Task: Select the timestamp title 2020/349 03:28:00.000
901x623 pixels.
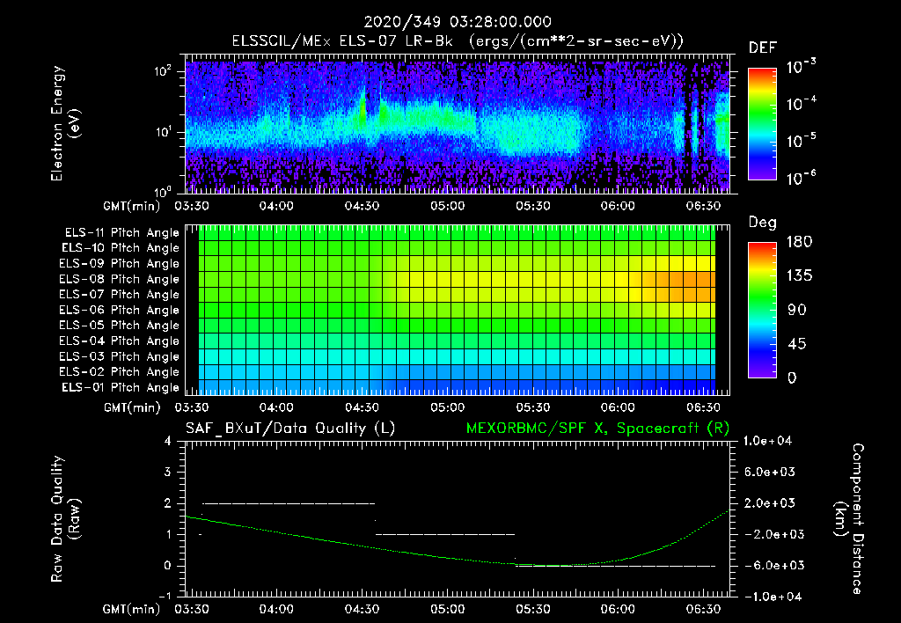Action: (x=458, y=22)
